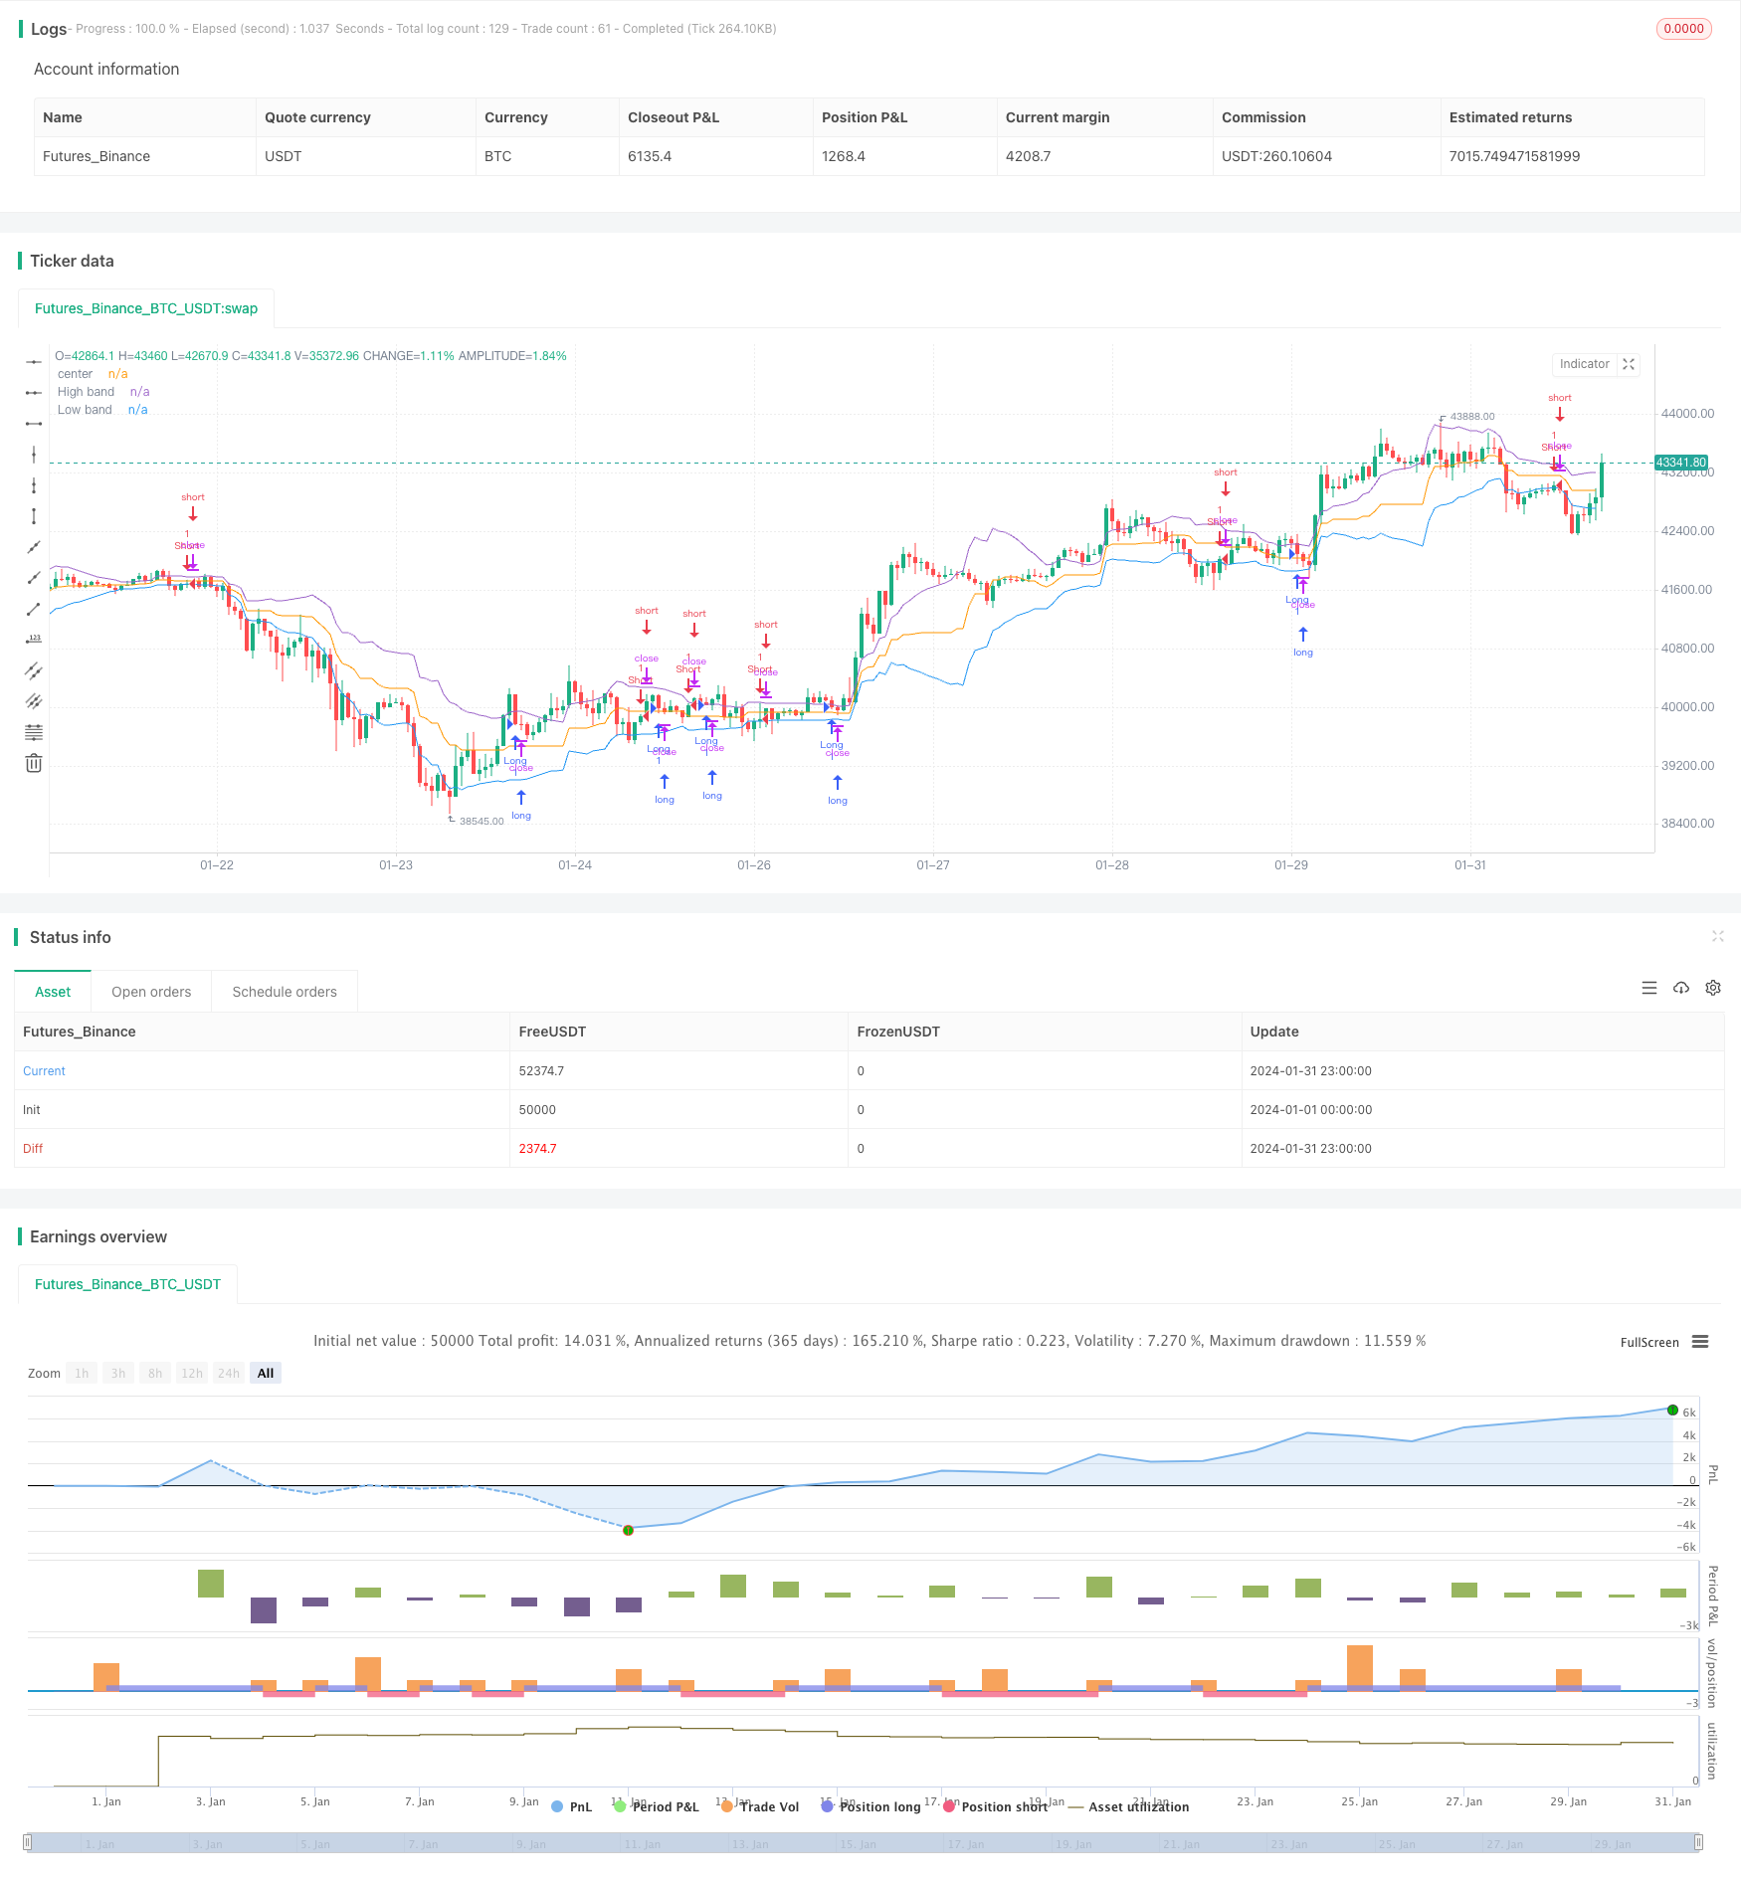Screen dimensions: 1741x1882
Task: Select the diagonal straight line tool
Action: click(34, 547)
